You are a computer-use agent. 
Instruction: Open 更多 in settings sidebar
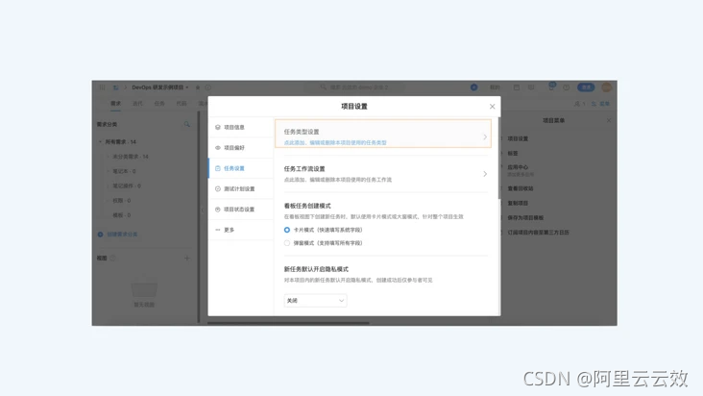(241, 230)
